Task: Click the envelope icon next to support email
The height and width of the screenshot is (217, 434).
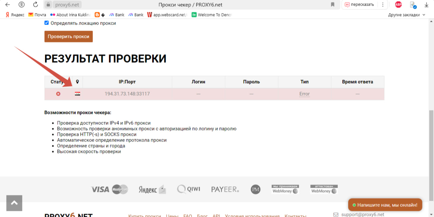Action: 336,215
